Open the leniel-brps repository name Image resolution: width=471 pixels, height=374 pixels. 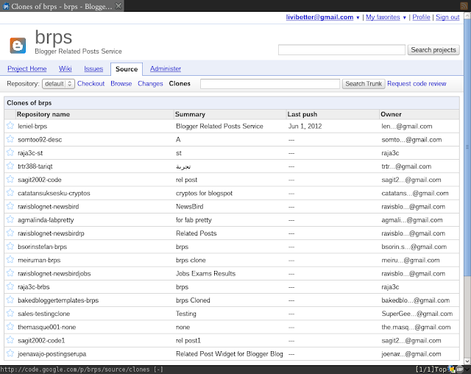click(x=32, y=126)
